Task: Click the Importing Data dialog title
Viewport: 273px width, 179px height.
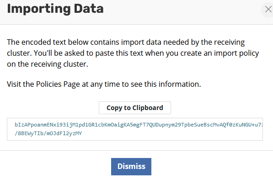Action: pos(55,9)
